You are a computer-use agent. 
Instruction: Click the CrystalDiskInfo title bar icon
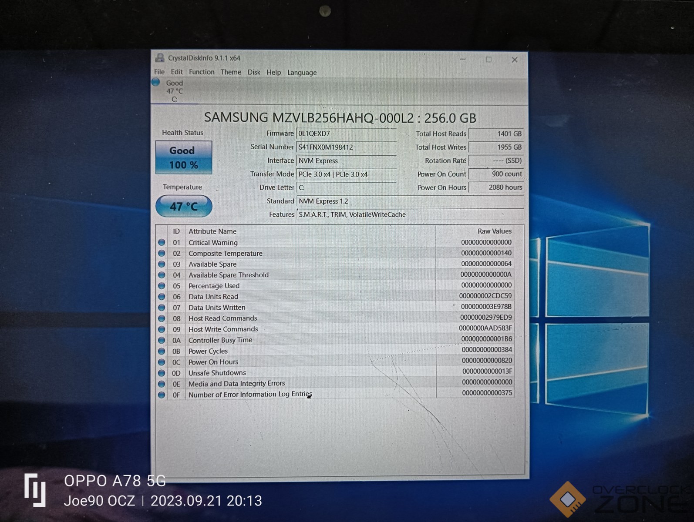click(160, 58)
